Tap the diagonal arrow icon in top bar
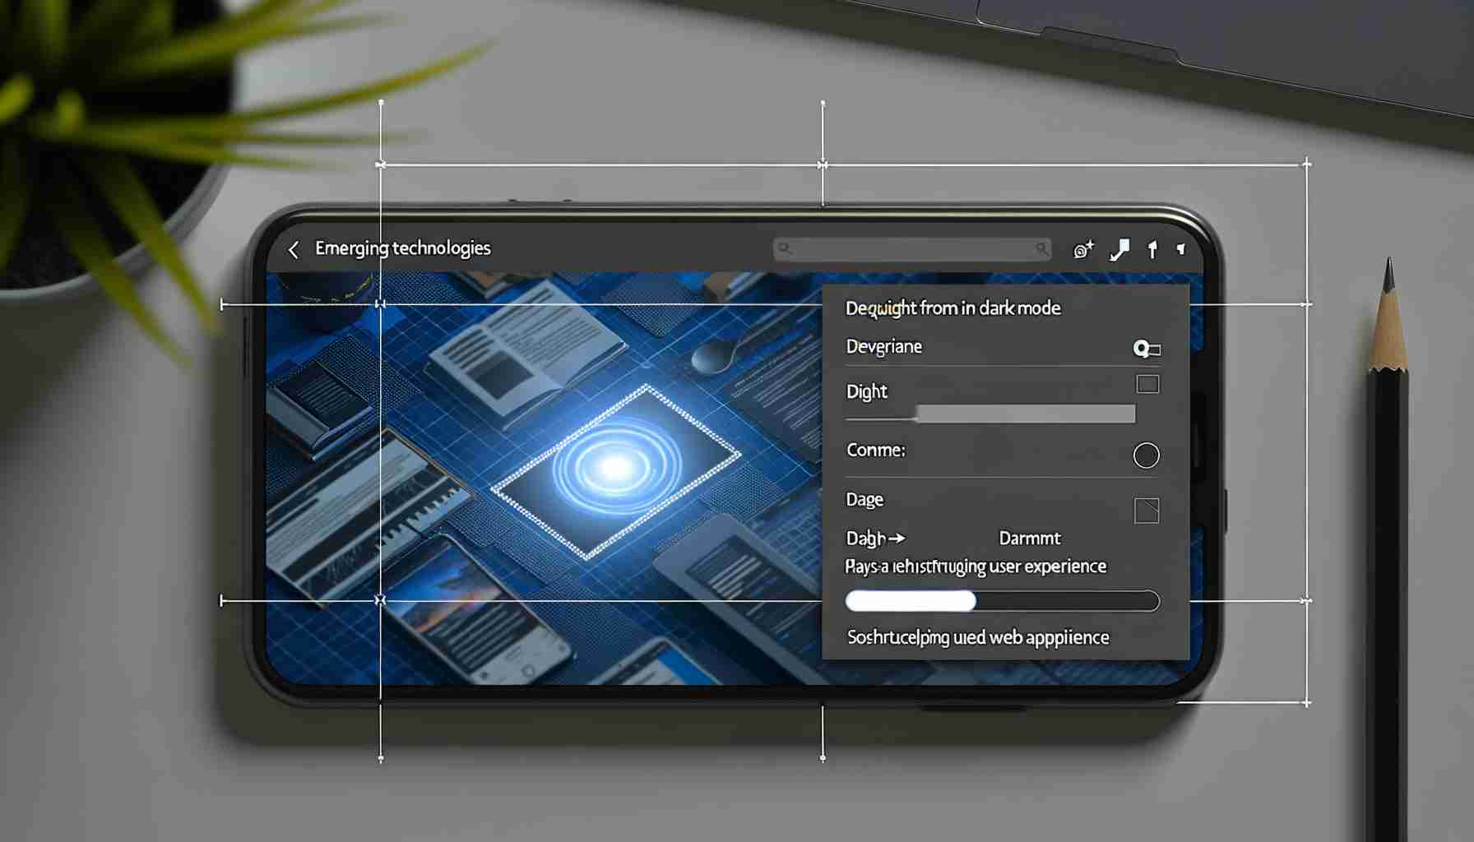The width and height of the screenshot is (1474, 842). point(1119,250)
